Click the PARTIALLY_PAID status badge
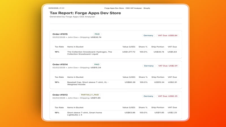The image size is (226, 127). [90, 95]
